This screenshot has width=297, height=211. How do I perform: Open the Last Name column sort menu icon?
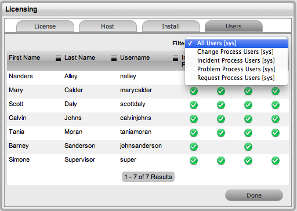[x=114, y=58]
